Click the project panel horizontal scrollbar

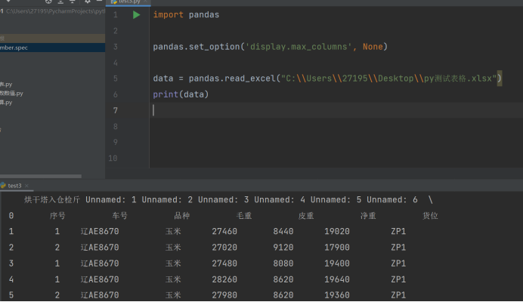41,177
